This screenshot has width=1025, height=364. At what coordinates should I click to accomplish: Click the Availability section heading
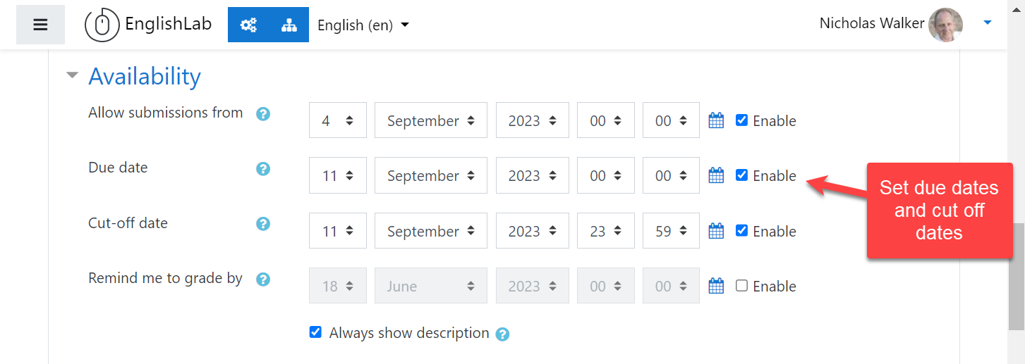[x=145, y=76]
